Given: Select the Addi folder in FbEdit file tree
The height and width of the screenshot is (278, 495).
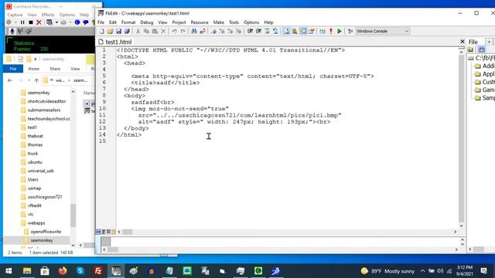Looking at the screenshot, I should click(x=485, y=66).
